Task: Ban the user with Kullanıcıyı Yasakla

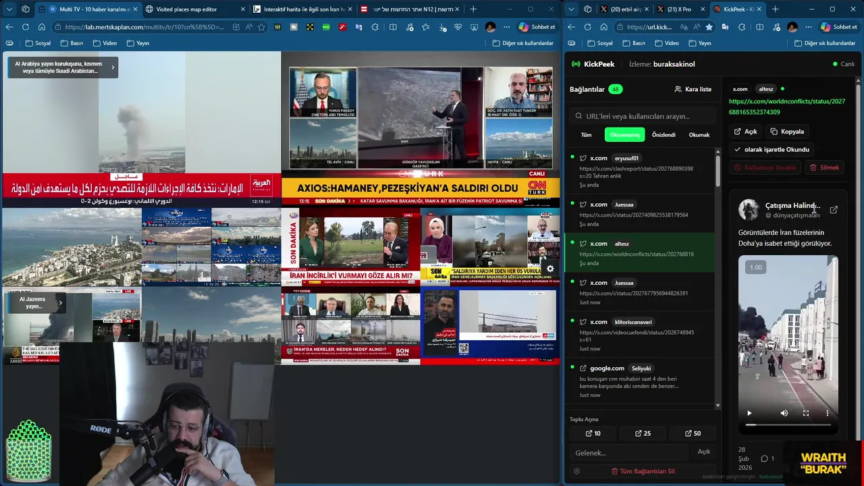Action: (765, 167)
